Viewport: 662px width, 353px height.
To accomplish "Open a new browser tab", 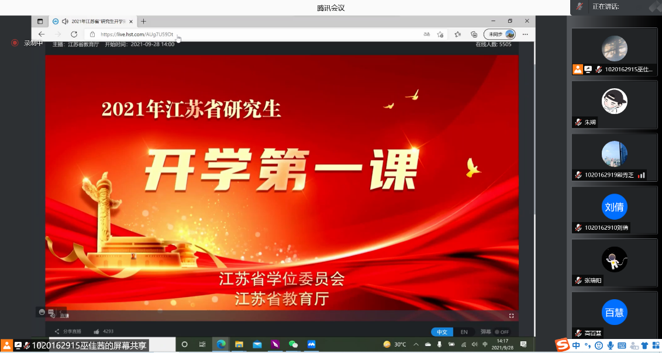I will pos(143,21).
